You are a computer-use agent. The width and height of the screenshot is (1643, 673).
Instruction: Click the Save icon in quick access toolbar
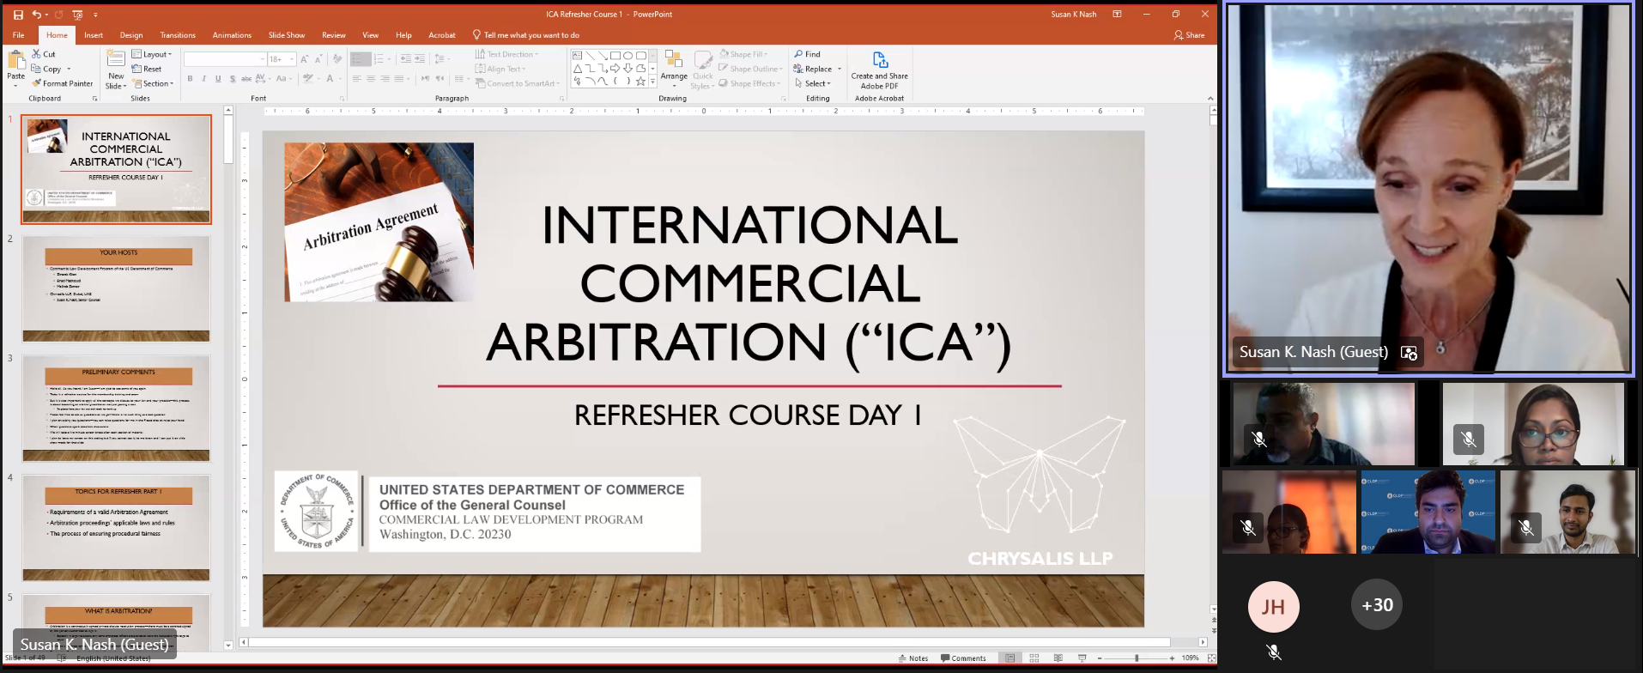coord(17,15)
